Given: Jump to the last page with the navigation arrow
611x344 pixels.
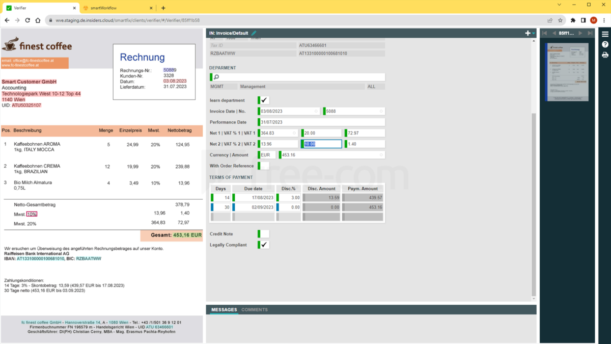Looking at the screenshot, I should coord(590,33).
